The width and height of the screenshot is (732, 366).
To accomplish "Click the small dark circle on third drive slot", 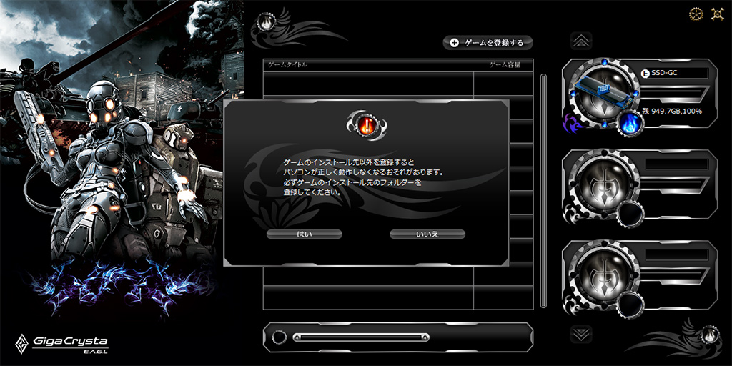I will point(631,305).
